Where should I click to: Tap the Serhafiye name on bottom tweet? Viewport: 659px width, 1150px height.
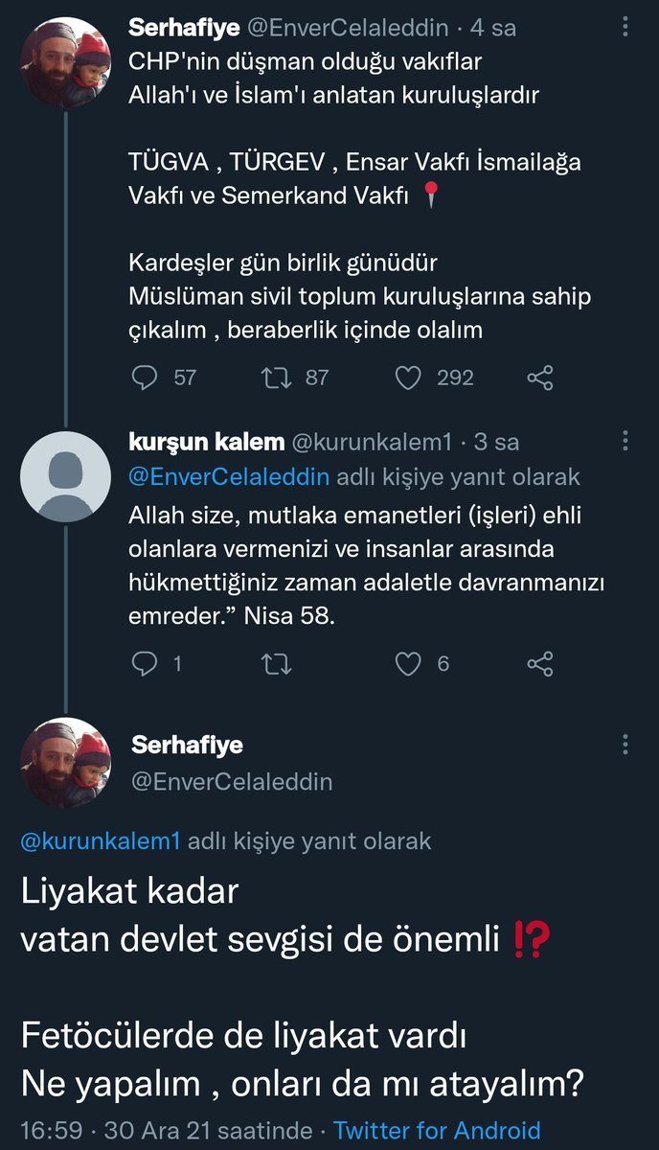(x=187, y=745)
